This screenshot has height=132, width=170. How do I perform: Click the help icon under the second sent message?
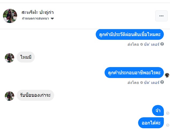click(162, 83)
